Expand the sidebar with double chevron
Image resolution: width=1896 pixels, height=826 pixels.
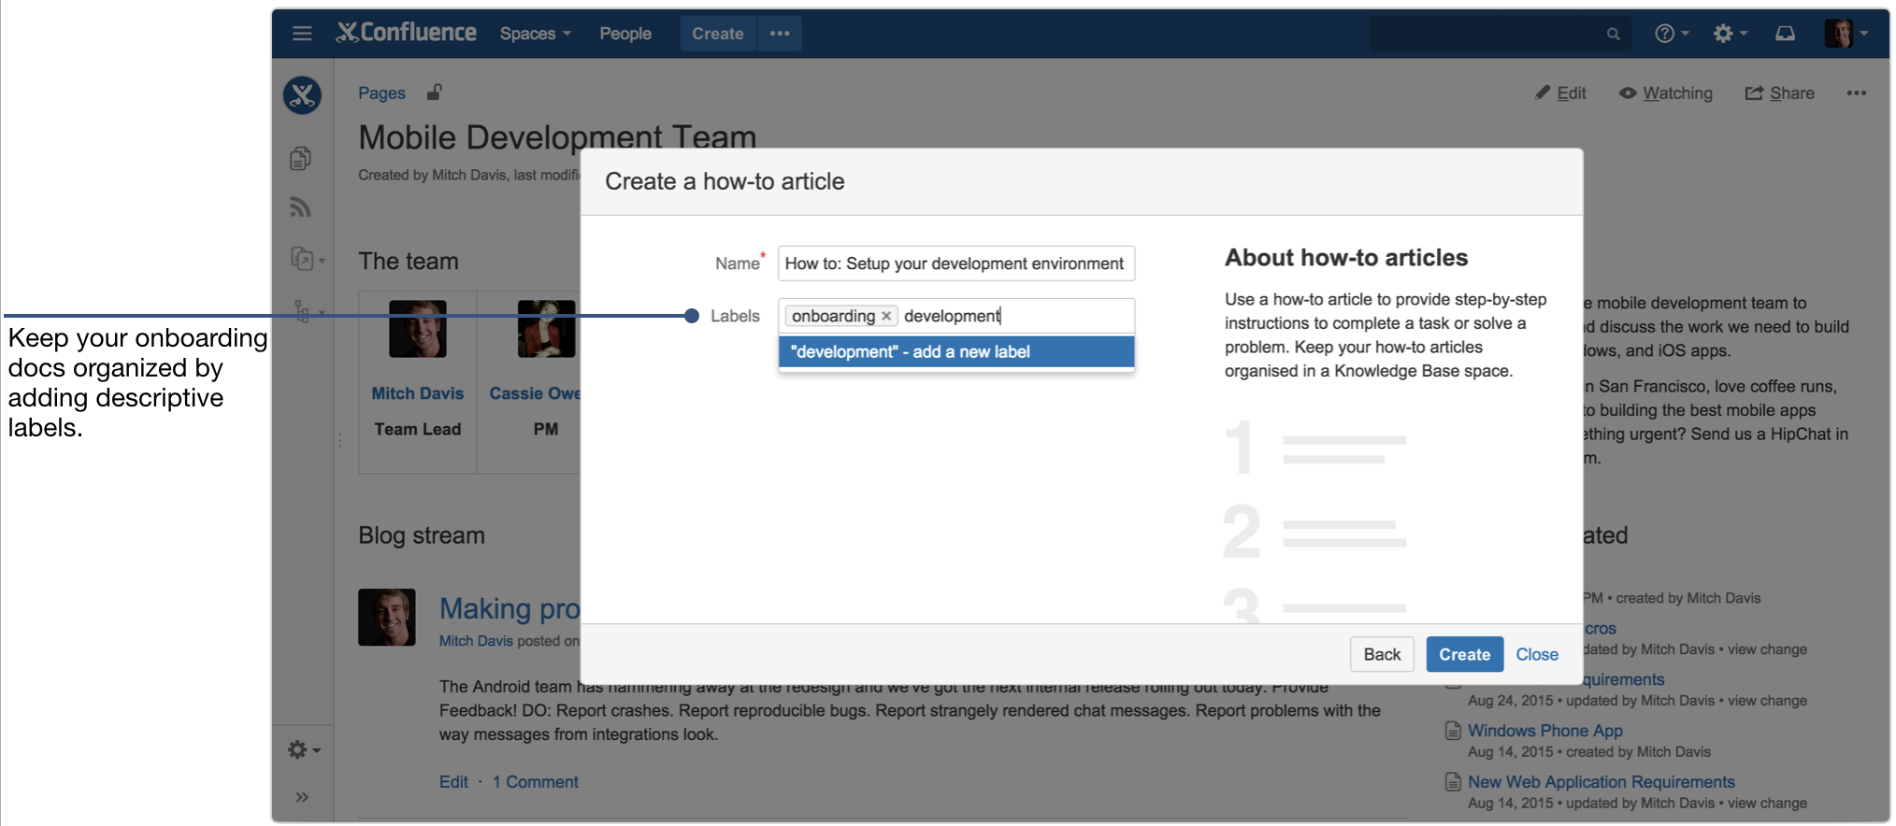pyautogui.click(x=302, y=797)
